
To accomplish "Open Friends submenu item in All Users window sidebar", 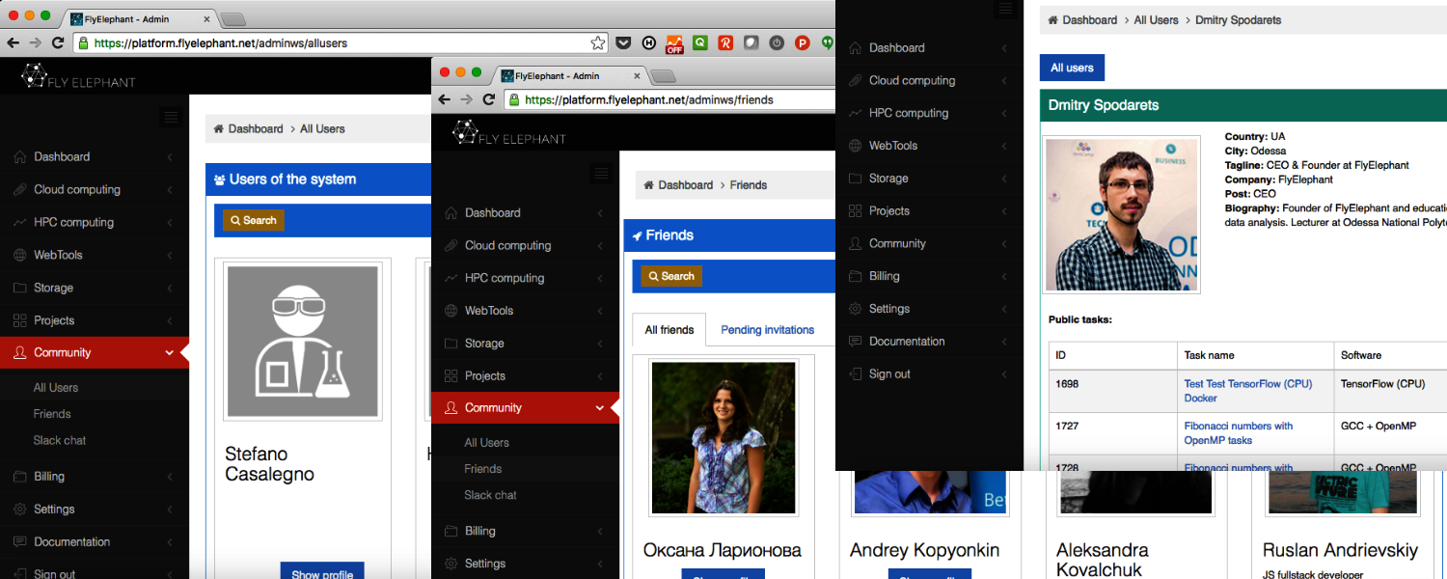I will [x=52, y=414].
